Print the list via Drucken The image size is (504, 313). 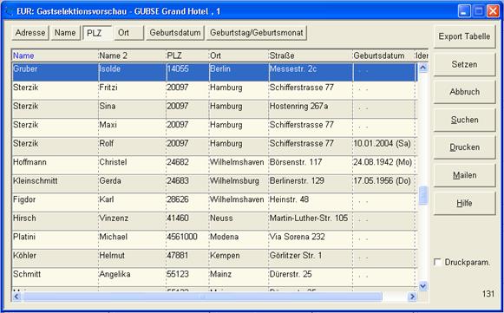[464, 147]
